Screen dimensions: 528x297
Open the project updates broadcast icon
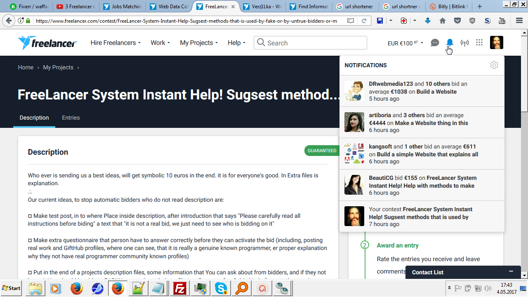[464, 43]
